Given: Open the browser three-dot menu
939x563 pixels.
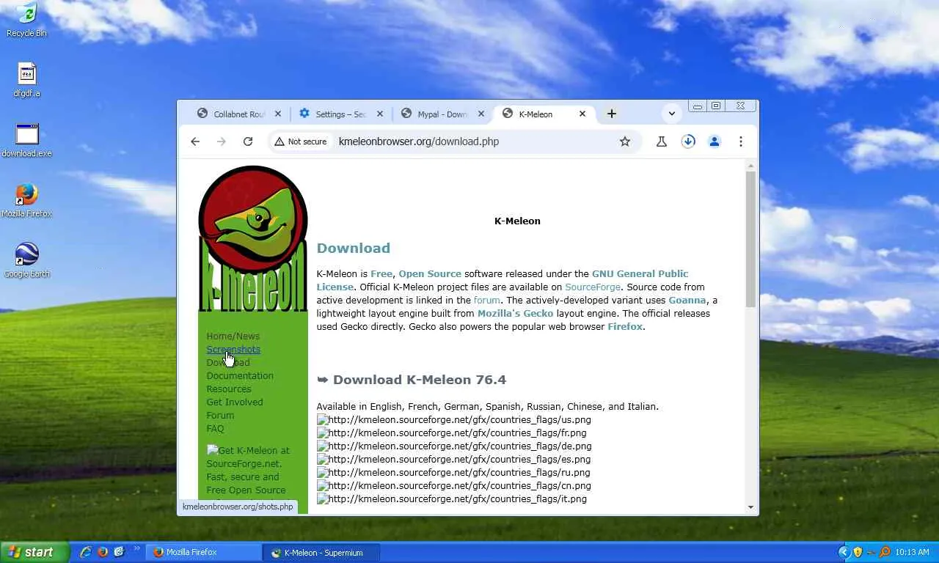Looking at the screenshot, I should tap(741, 141).
